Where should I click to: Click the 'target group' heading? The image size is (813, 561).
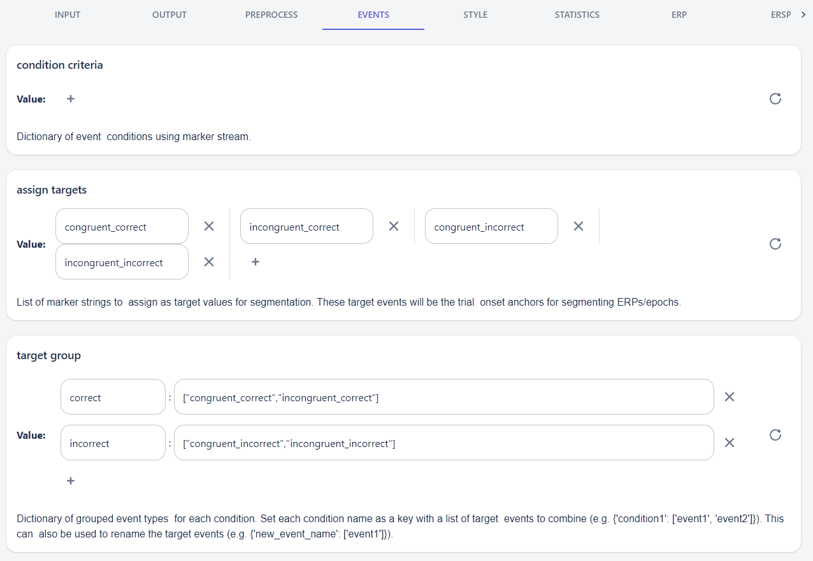pyautogui.click(x=48, y=355)
